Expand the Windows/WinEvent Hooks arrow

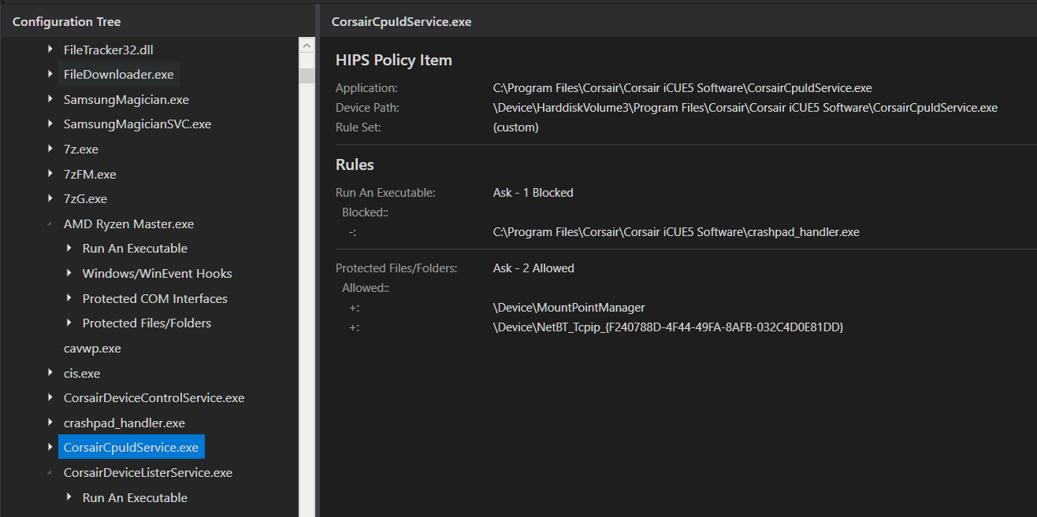(69, 274)
